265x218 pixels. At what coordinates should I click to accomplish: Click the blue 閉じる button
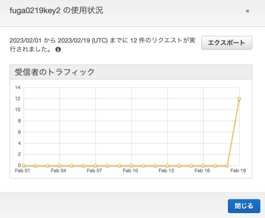pyautogui.click(x=244, y=206)
